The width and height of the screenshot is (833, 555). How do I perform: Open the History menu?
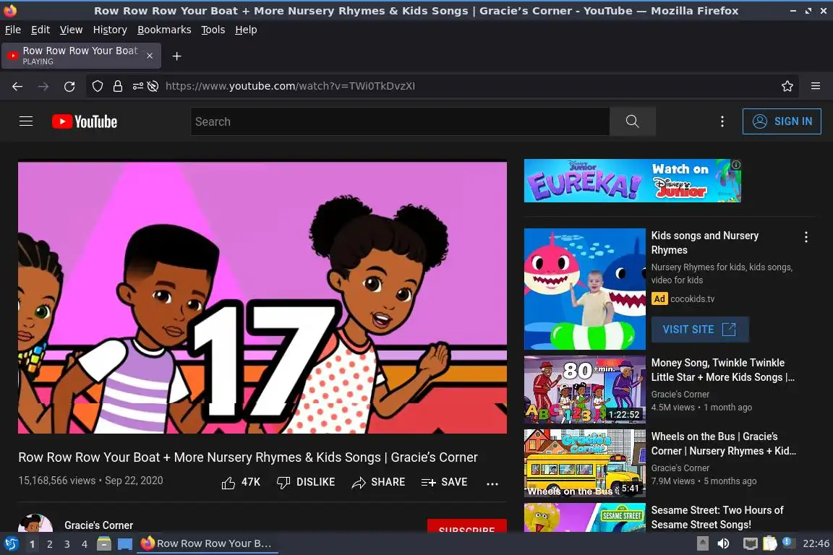(x=110, y=30)
